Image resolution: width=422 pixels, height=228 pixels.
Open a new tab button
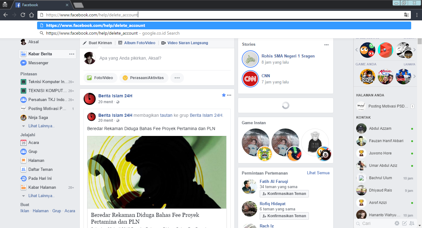[79, 5]
